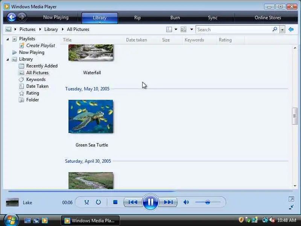This screenshot has width=301, height=226.
Task: Click the vertical scrollbar thumb
Action: (295, 116)
